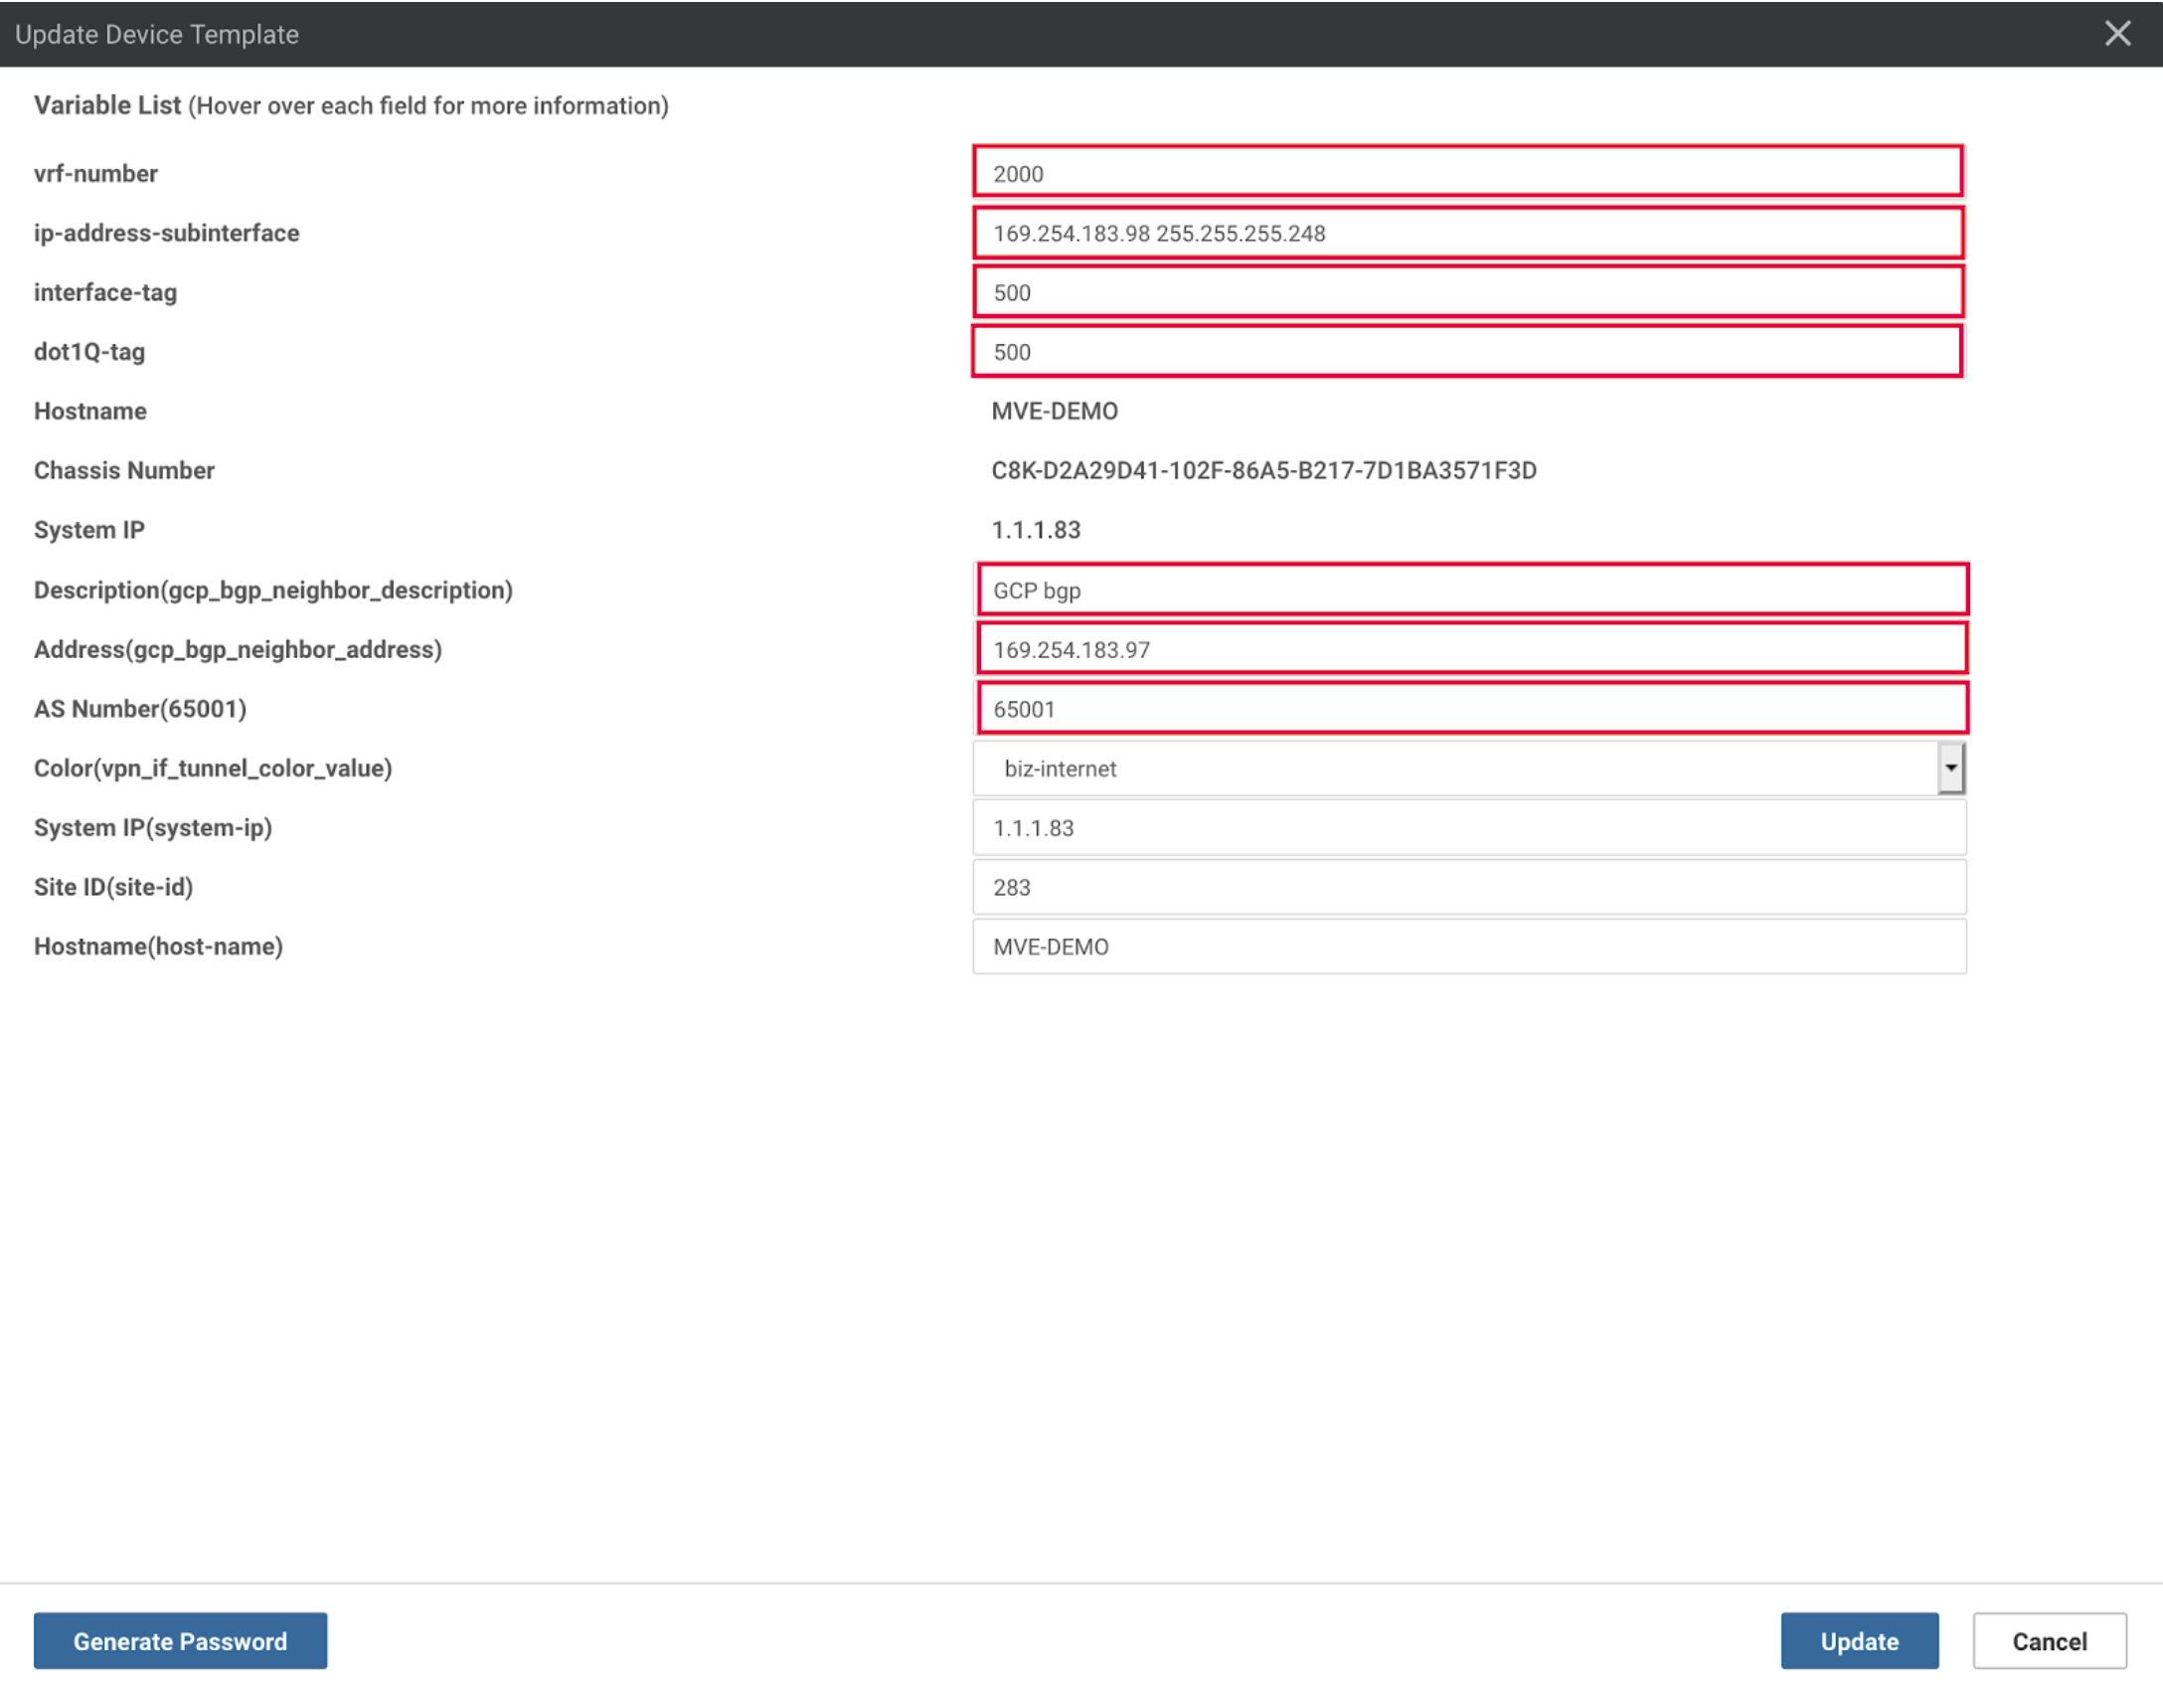The image size is (2163, 1688).
Task: Click the Cancel button
Action: pyautogui.click(x=2049, y=1640)
